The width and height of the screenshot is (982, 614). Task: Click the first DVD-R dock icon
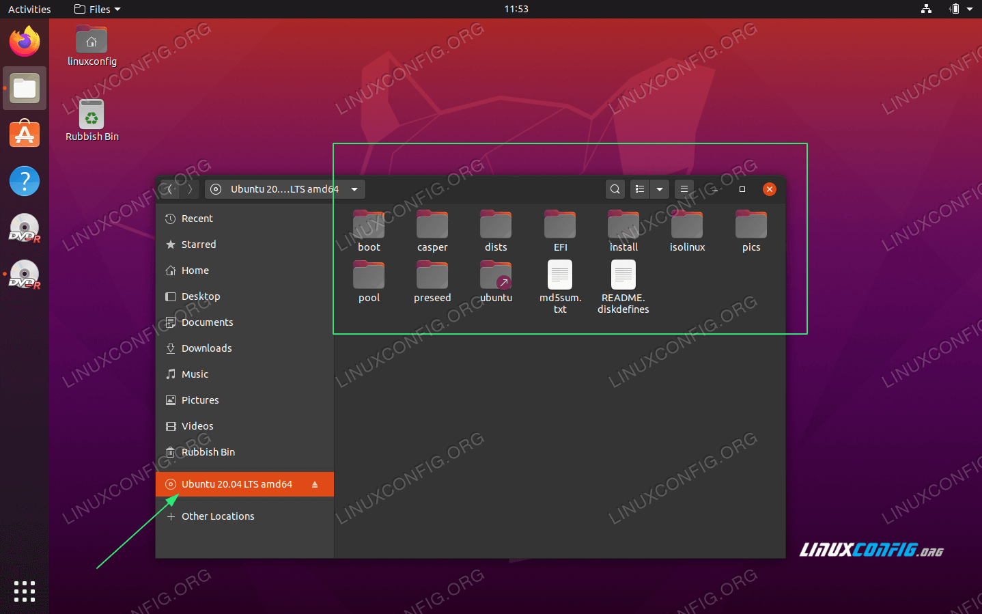25,228
